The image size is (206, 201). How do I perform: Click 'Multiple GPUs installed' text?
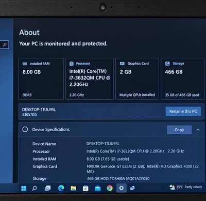point(137,95)
